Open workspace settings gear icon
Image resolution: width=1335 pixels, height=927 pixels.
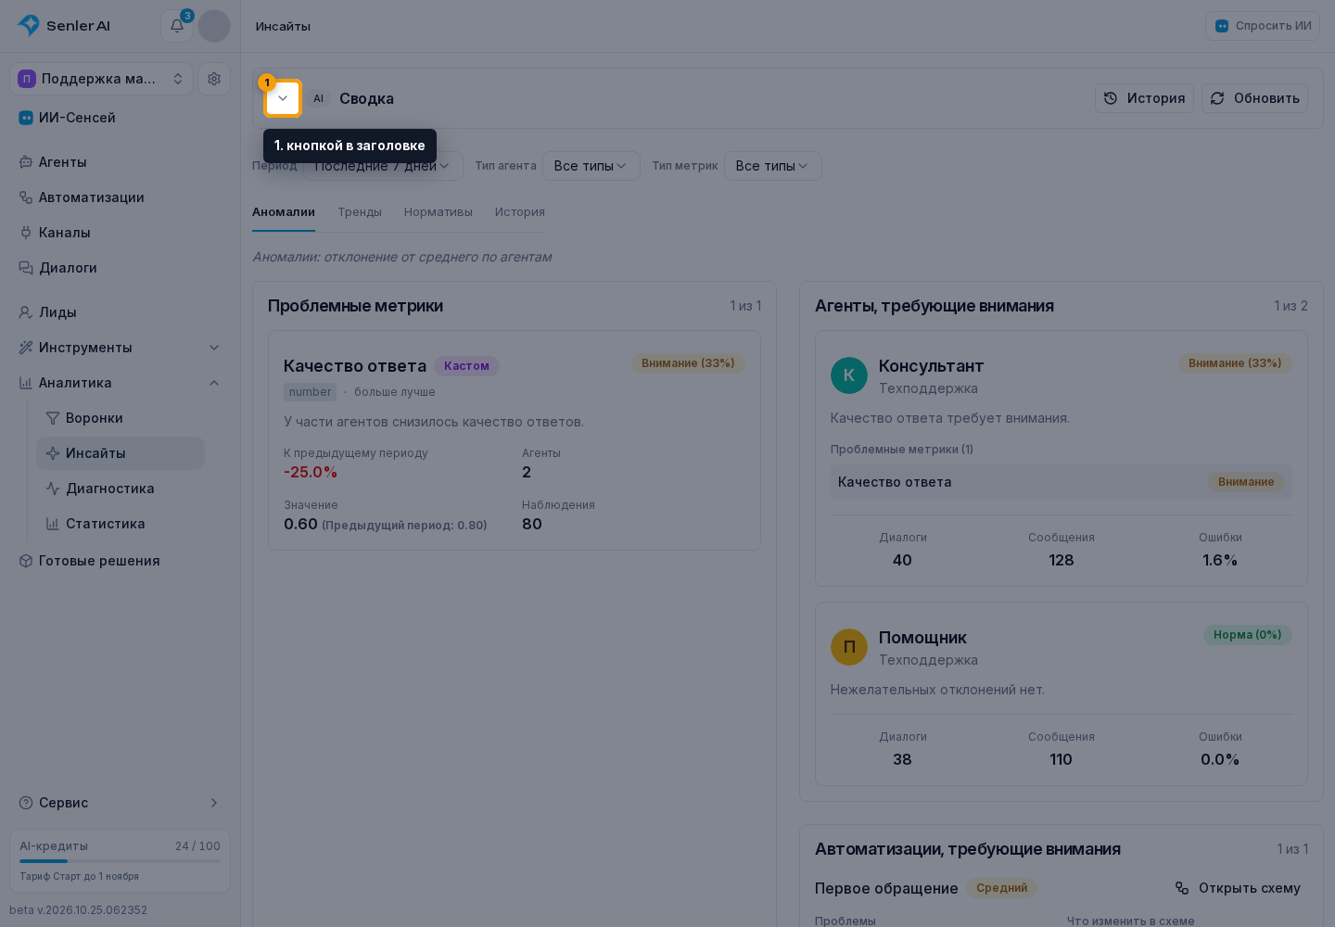(214, 79)
